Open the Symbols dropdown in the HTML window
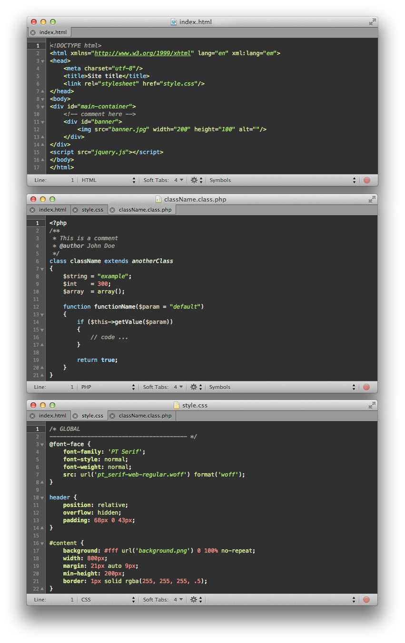 [283, 180]
